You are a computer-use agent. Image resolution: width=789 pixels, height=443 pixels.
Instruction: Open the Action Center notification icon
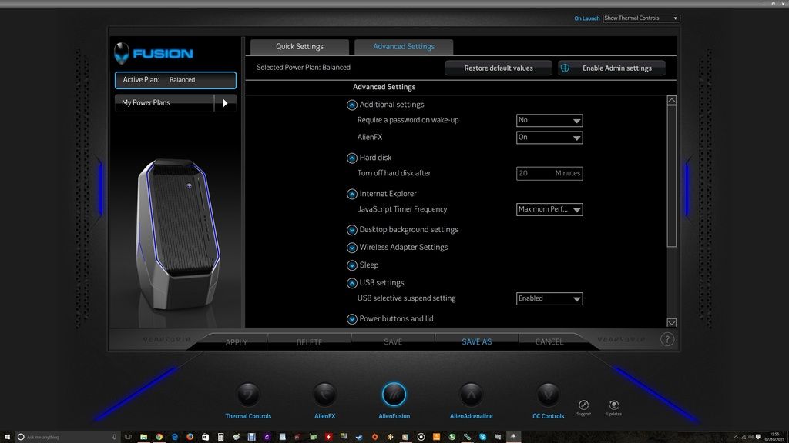click(x=758, y=437)
